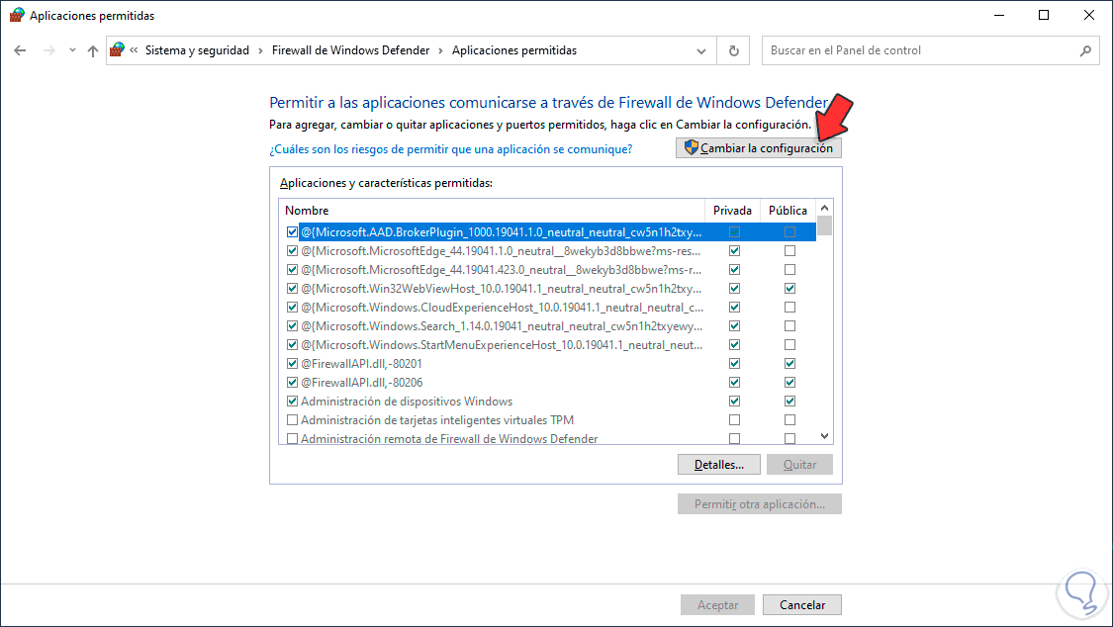Close the Aplicaciones permitidas window
Screen dimensions: 1113x627
coord(1089,15)
